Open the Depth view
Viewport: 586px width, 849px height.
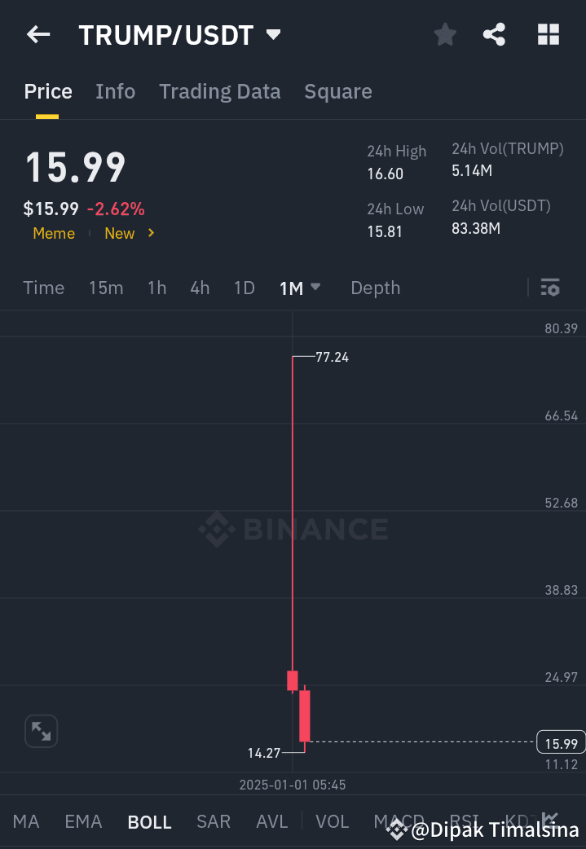click(375, 288)
